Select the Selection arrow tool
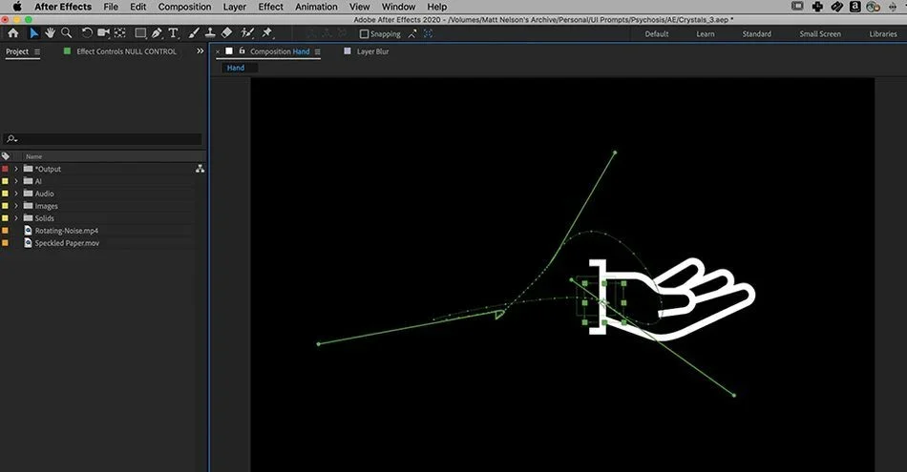This screenshot has height=472, width=907. point(33,33)
